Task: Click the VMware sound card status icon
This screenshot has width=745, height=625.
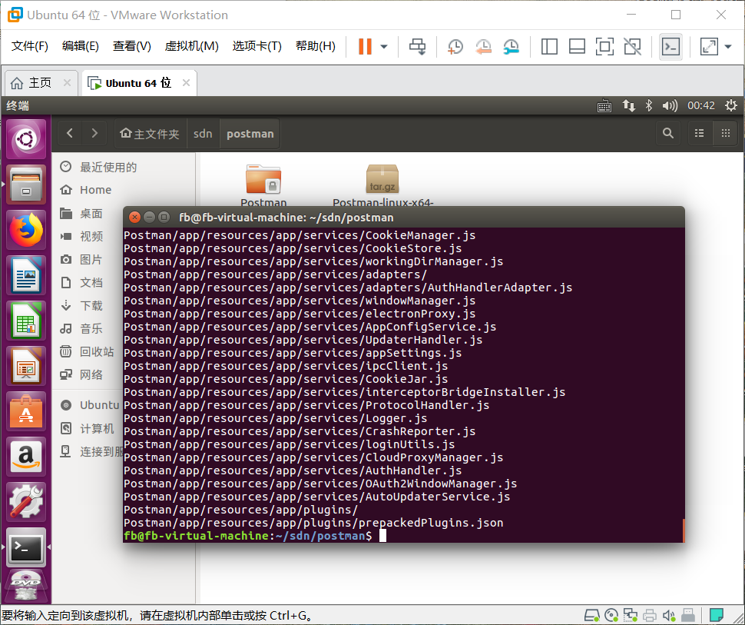Action: pos(669,615)
